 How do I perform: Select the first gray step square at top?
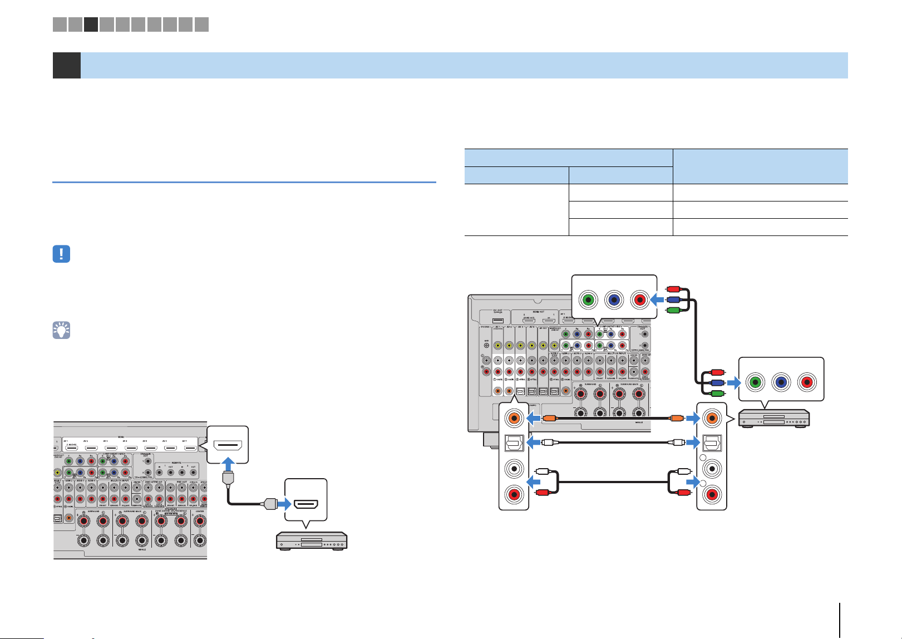tap(60, 24)
